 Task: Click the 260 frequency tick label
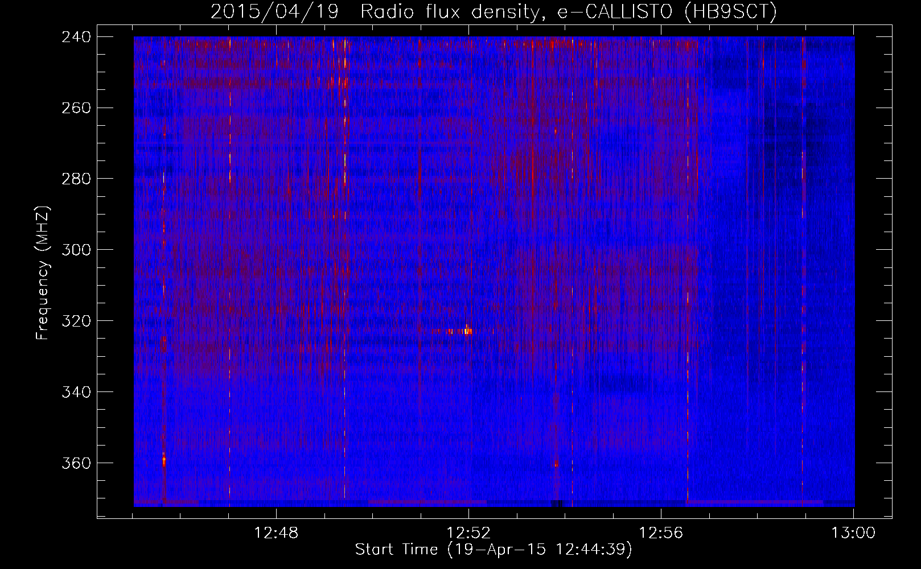(x=76, y=108)
